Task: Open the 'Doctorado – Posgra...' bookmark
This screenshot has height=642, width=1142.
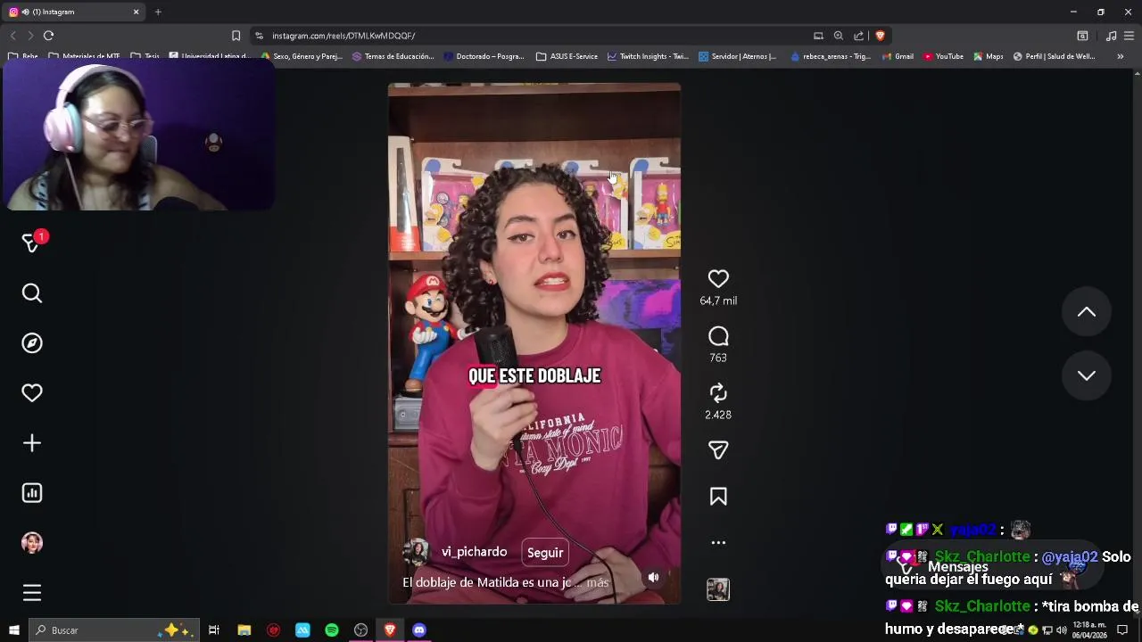Action: pos(484,56)
